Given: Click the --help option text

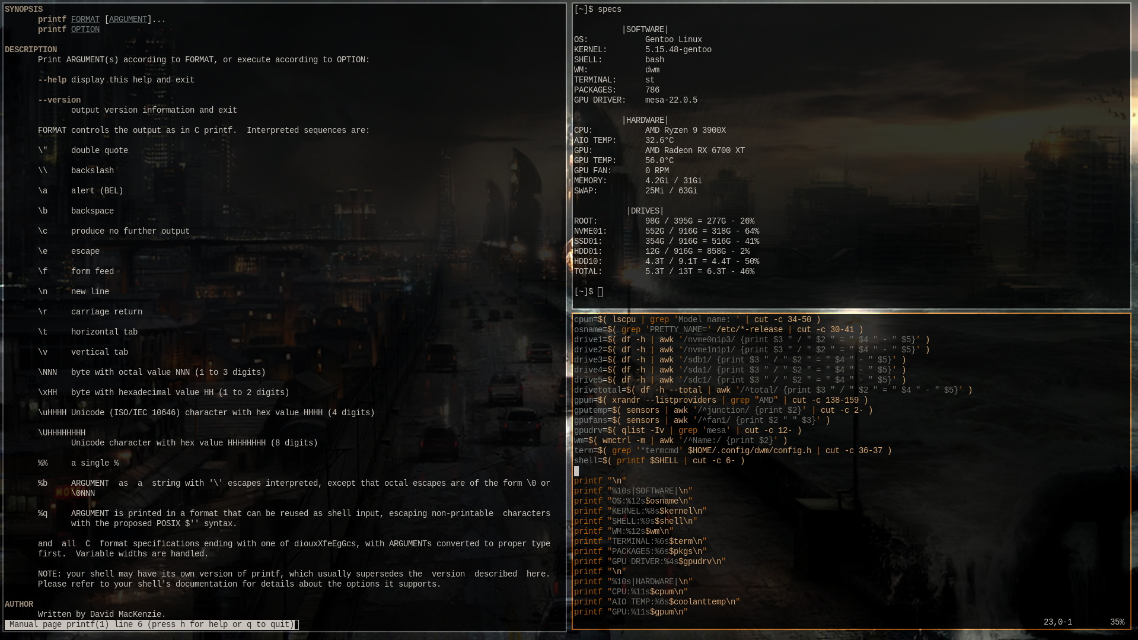Looking at the screenshot, I should [52, 80].
